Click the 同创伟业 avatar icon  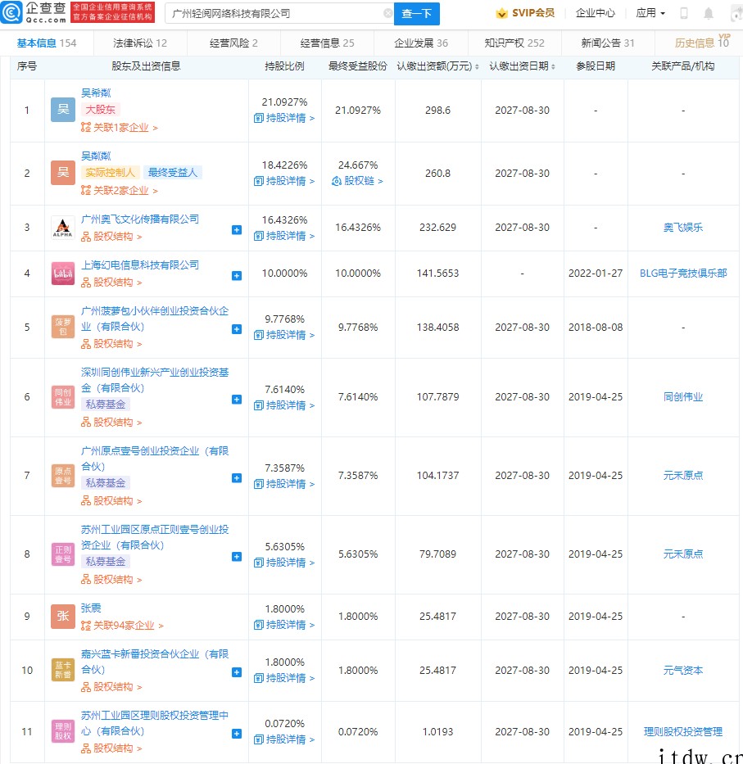click(x=63, y=397)
